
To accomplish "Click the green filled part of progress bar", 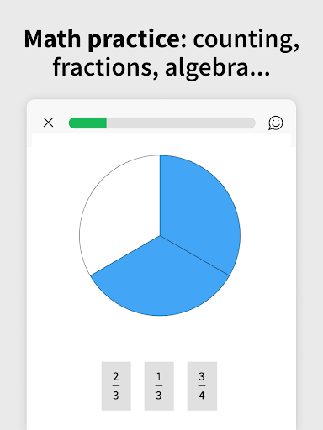I will tap(87, 123).
